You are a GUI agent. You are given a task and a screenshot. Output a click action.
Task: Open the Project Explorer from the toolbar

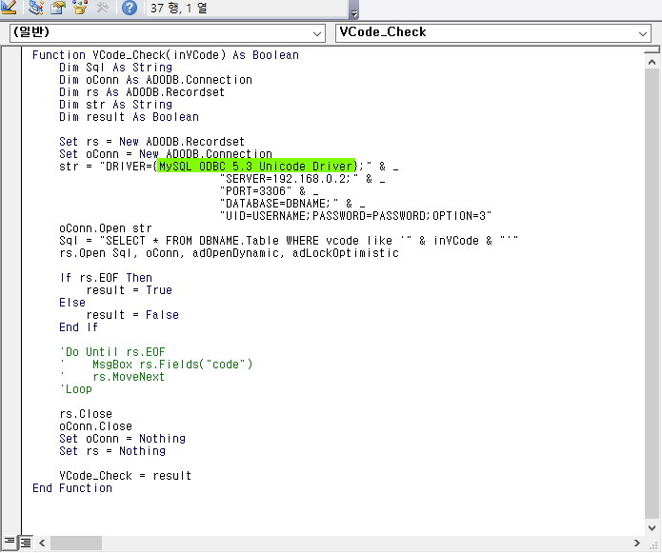click(36, 8)
